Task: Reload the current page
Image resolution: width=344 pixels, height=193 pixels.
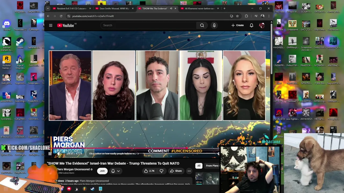Action: click(x=61, y=16)
